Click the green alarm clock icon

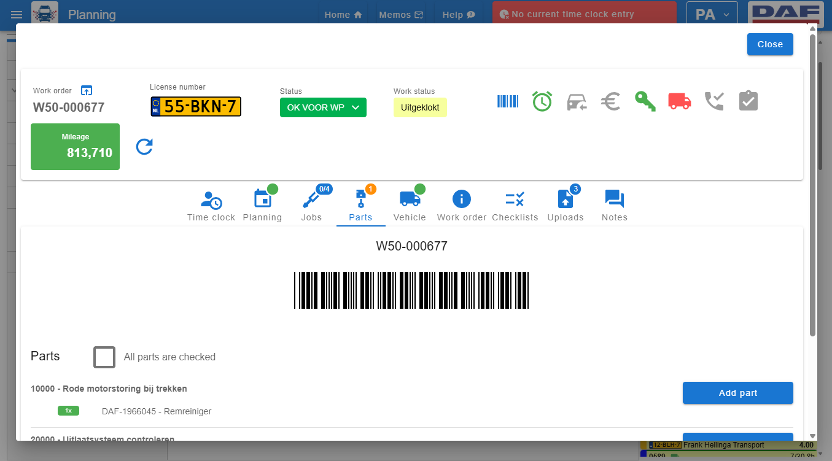(x=542, y=101)
